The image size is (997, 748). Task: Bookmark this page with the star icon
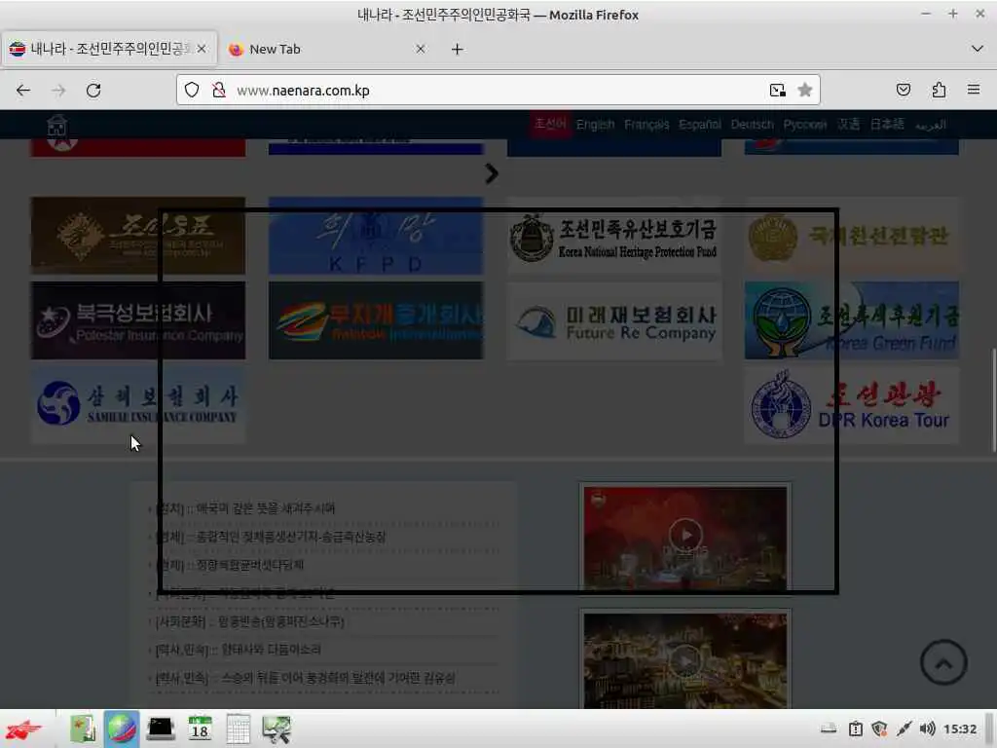pyautogui.click(x=805, y=91)
